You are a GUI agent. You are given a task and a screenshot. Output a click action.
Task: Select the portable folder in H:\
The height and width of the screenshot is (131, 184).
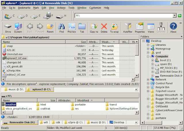pos(78,105)
